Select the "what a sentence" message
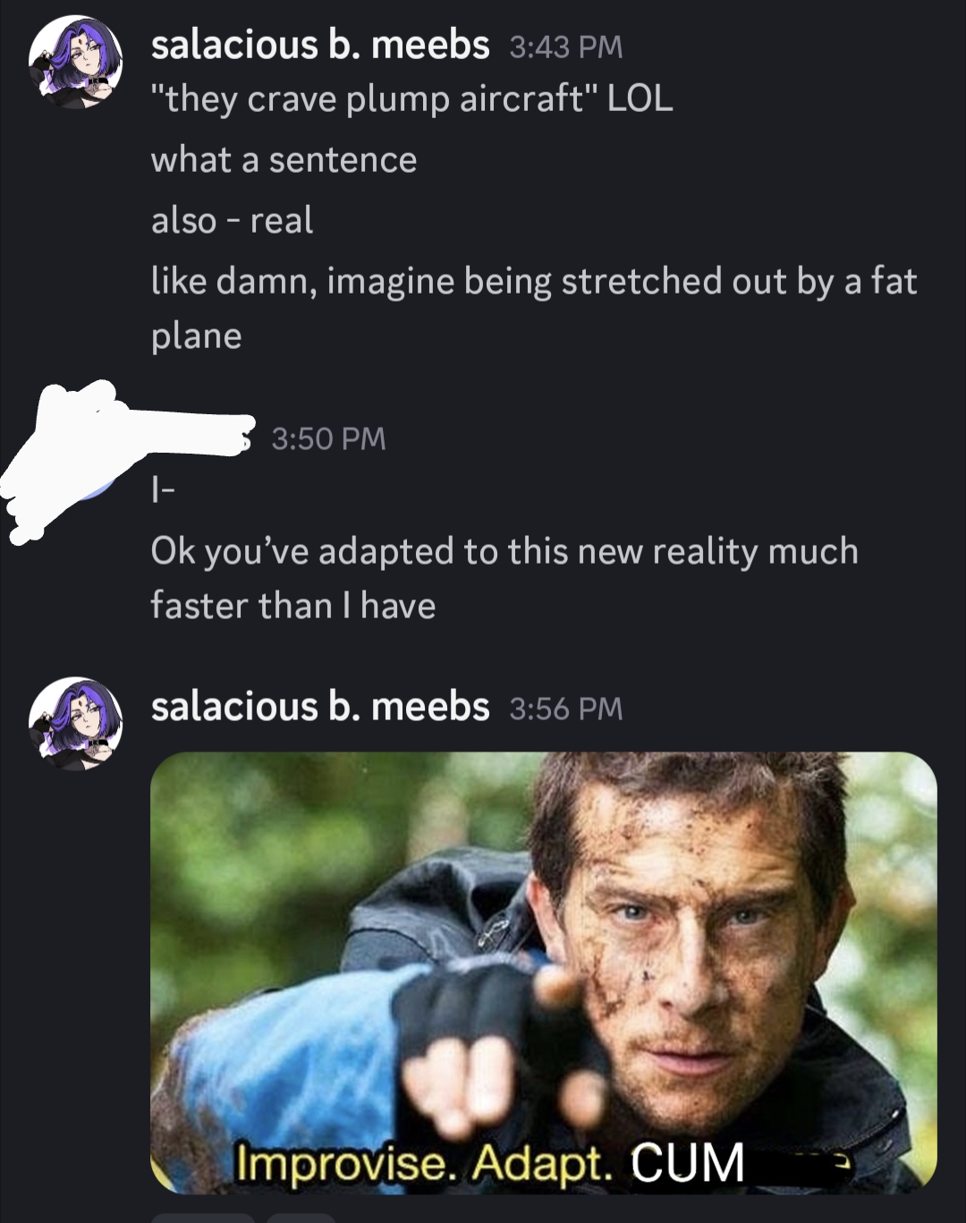Image resolution: width=966 pixels, height=1223 pixels. pos(284,160)
